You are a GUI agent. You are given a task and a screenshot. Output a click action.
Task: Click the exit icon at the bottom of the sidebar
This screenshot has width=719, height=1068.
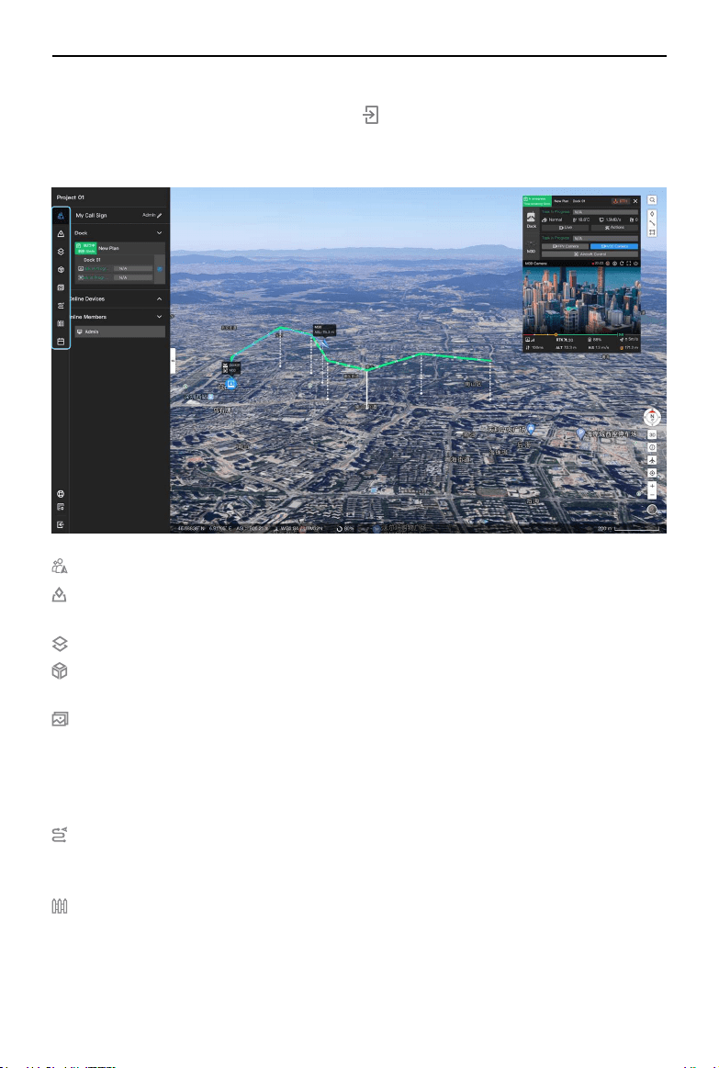point(61,524)
